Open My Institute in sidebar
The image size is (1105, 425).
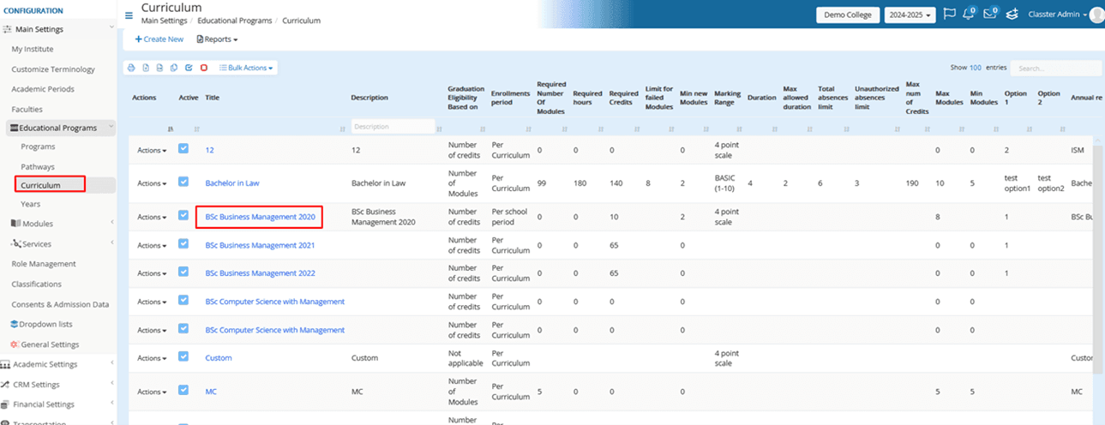(x=32, y=50)
